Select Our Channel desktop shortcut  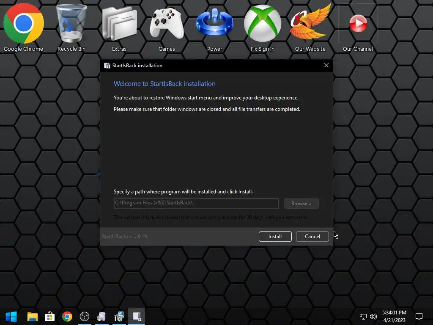coord(358,27)
